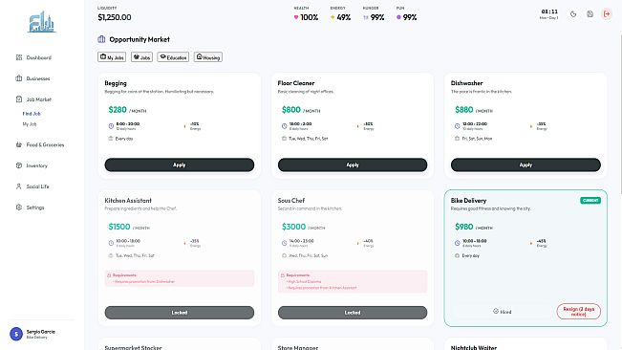Click the red logout icon
The image size is (622, 350).
tap(607, 14)
